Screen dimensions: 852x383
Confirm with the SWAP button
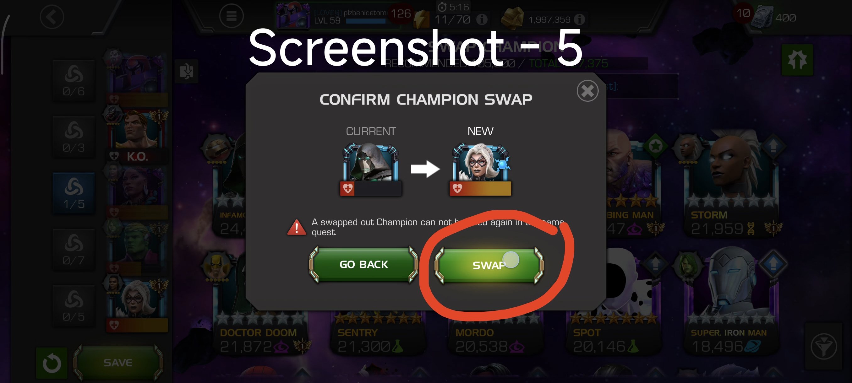[x=489, y=265]
